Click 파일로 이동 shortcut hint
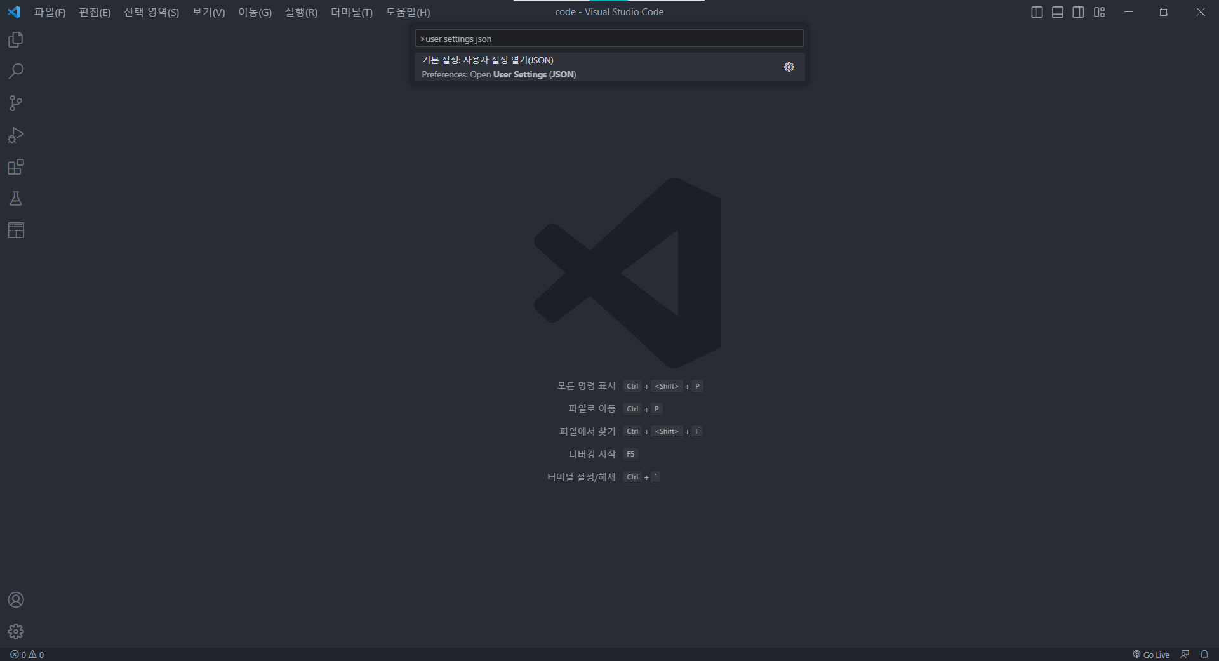The image size is (1219, 661). (x=615, y=409)
